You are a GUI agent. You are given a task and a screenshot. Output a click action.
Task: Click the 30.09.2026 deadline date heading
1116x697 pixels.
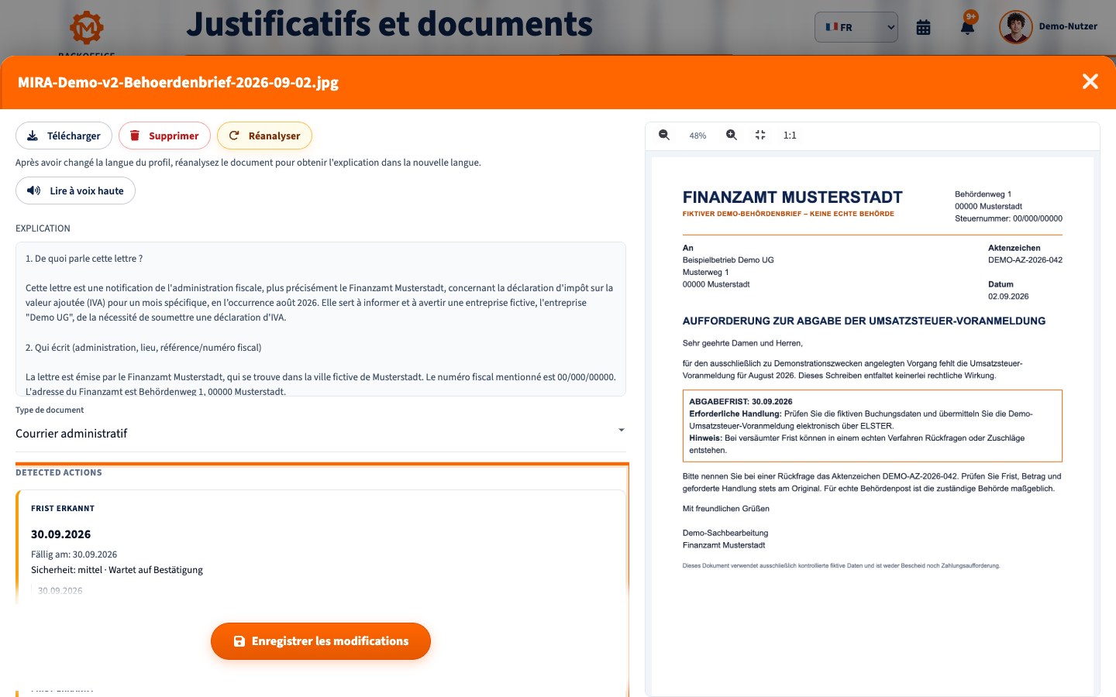pyautogui.click(x=60, y=534)
